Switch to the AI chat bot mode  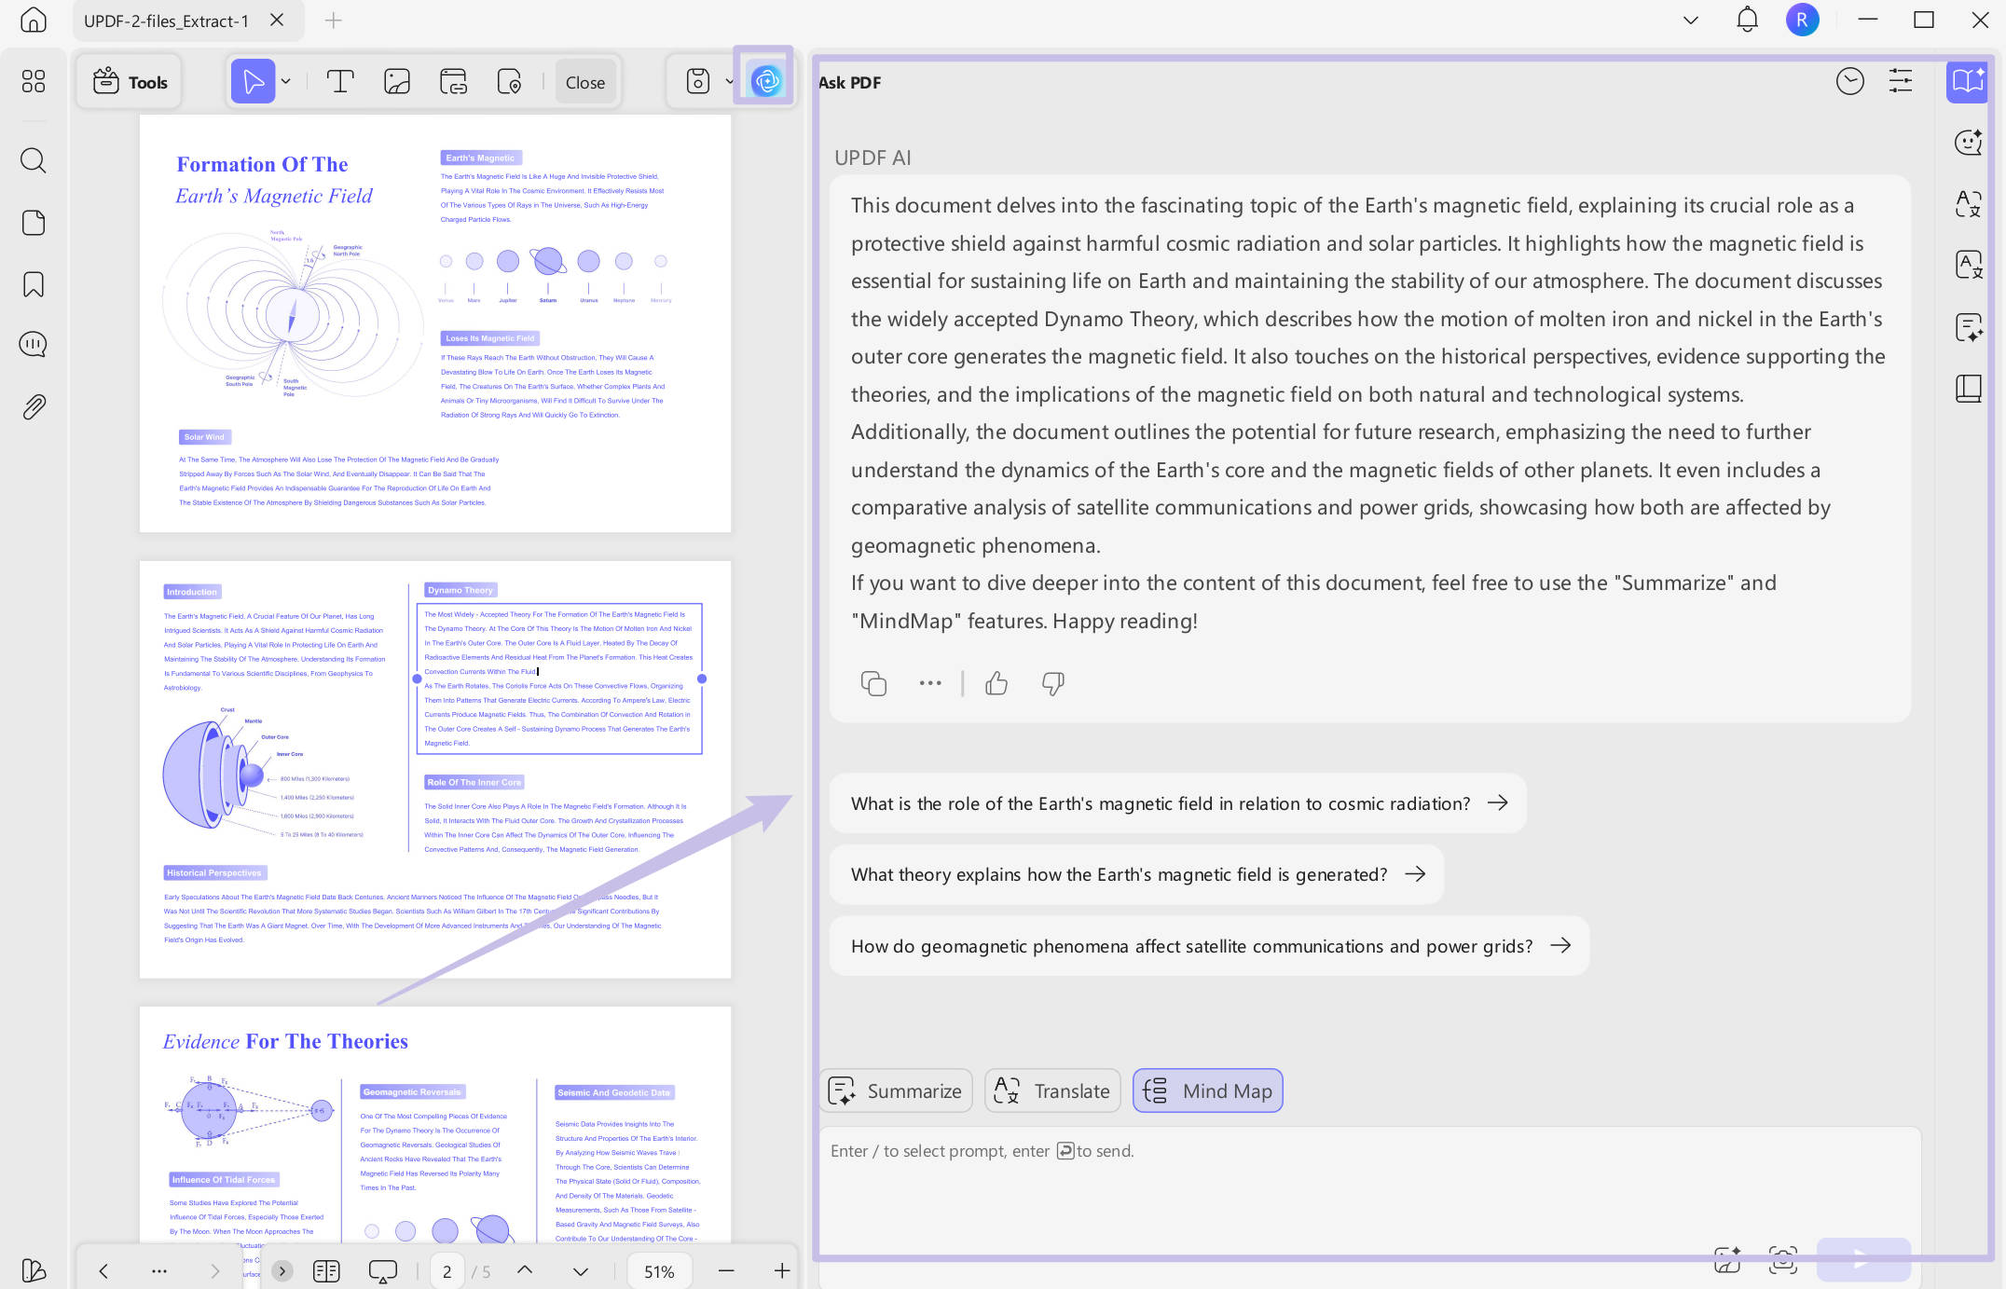[1968, 142]
